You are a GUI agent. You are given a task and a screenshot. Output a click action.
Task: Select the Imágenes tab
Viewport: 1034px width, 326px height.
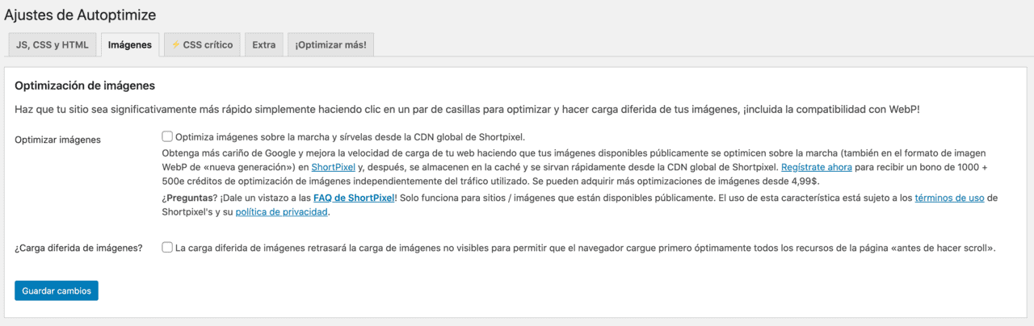(130, 45)
